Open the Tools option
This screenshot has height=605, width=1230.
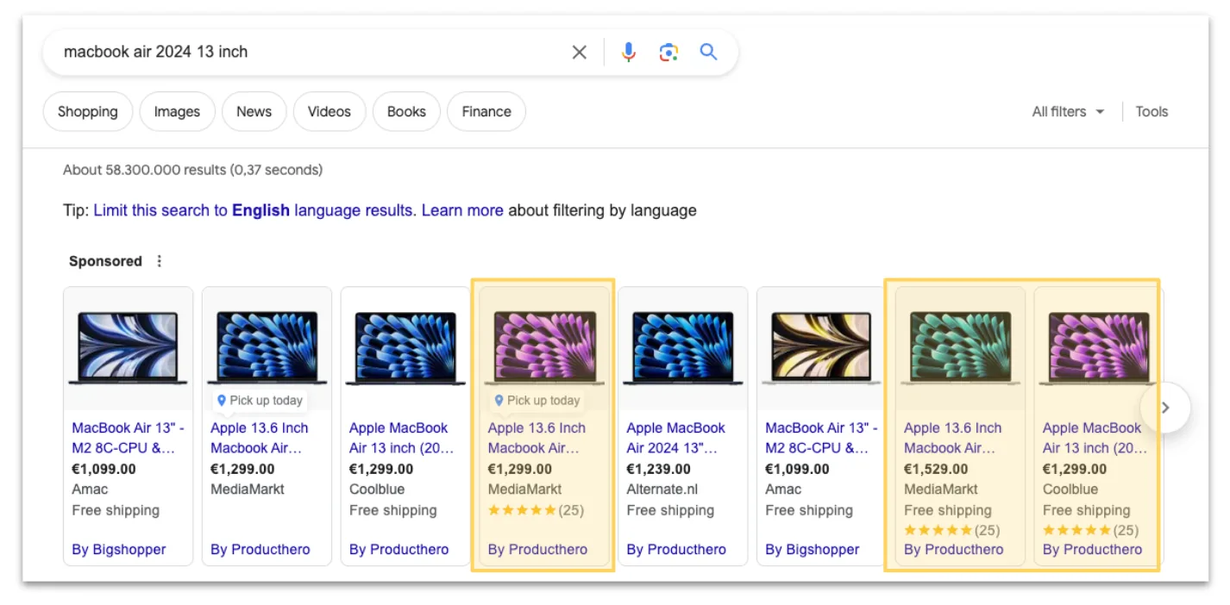[x=1152, y=111]
